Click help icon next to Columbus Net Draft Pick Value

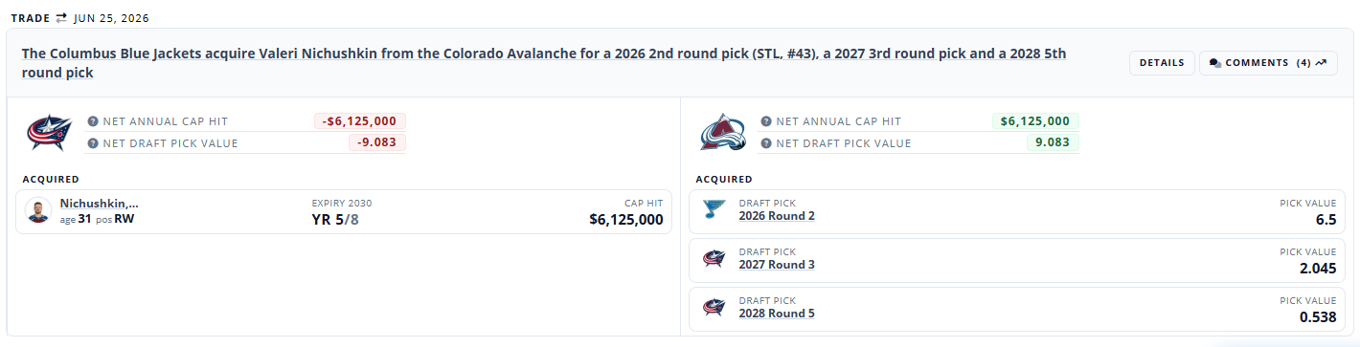click(93, 143)
